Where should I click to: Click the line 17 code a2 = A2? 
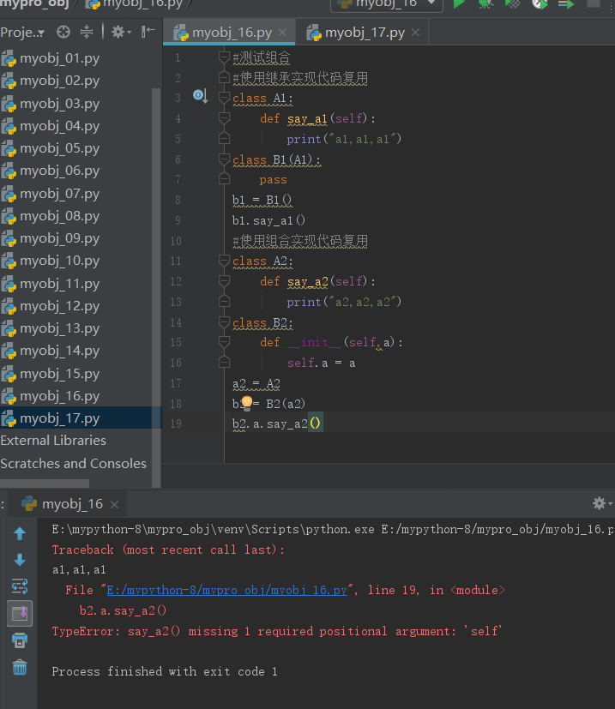pyautogui.click(x=256, y=383)
